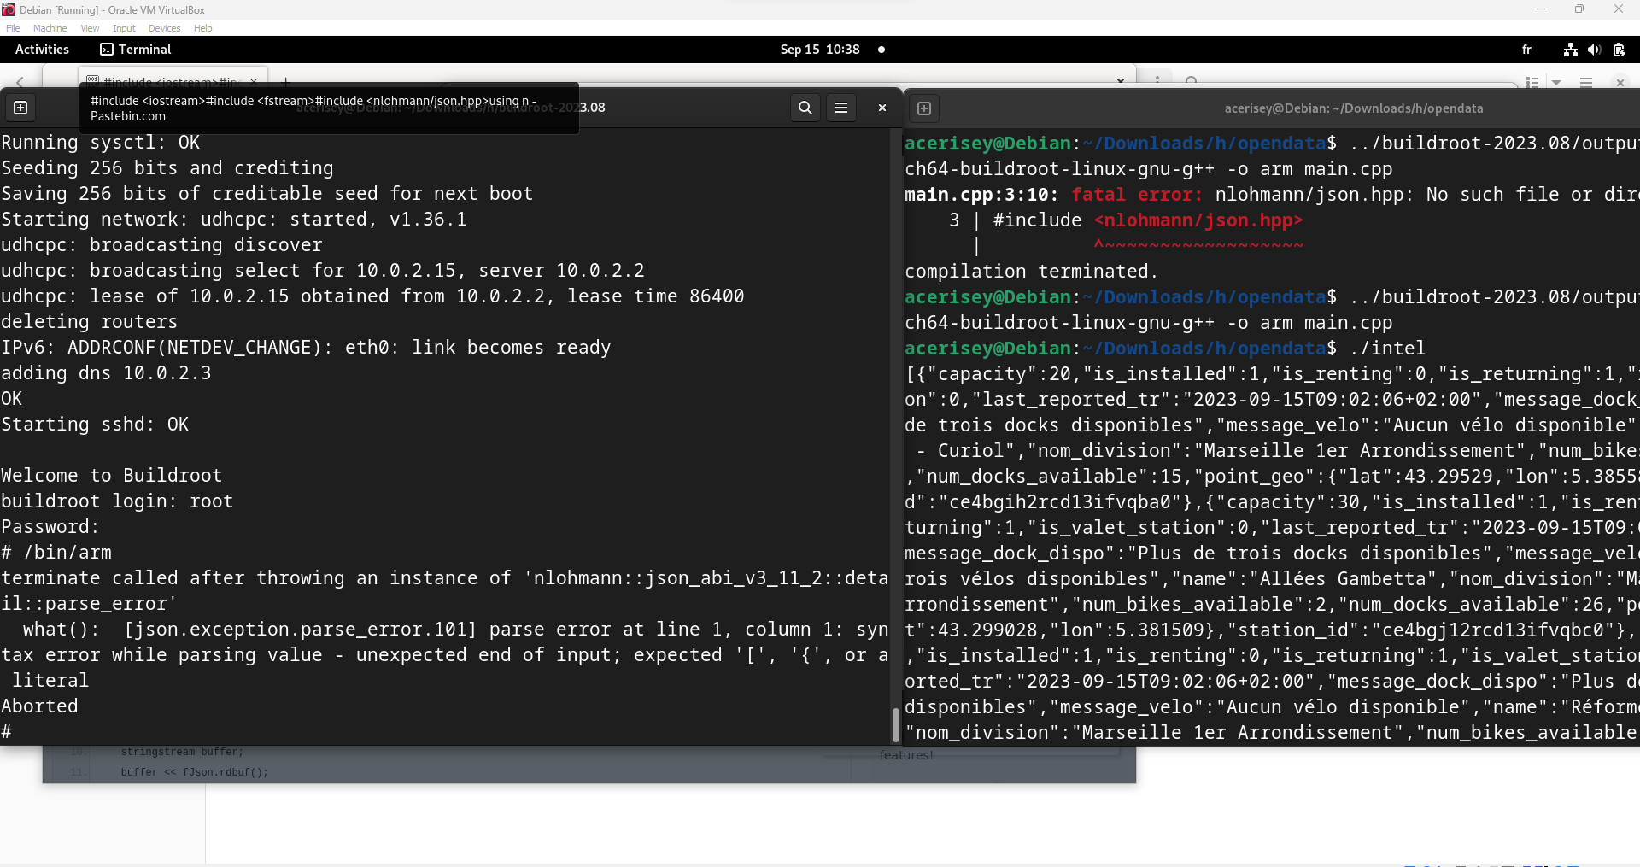The height and width of the screenshot is (867, 1640).
Task: Click the left terminal vertical scrollbar
Action: (895, 724)
